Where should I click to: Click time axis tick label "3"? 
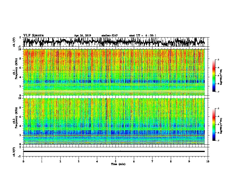[x=79, y=161]
